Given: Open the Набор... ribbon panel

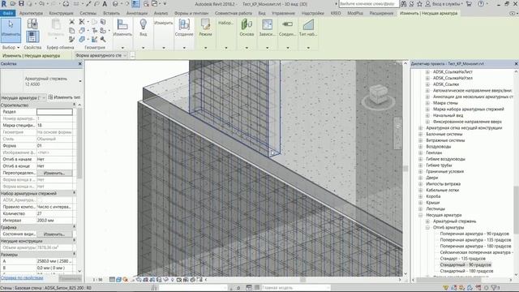Looking at the screenshot, I should point(225,23).
